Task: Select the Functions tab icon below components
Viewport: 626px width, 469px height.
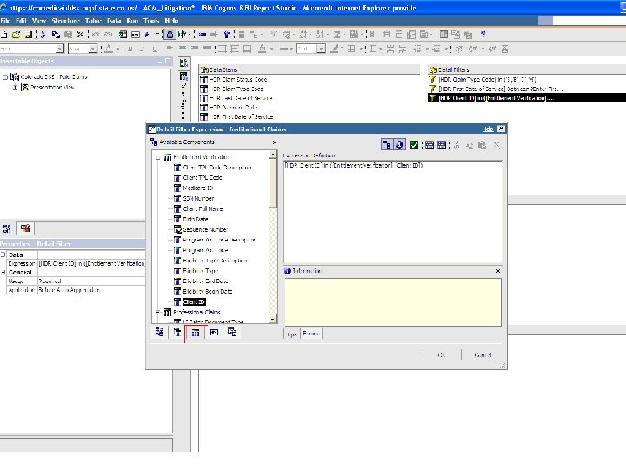Action: coord(214,332)
